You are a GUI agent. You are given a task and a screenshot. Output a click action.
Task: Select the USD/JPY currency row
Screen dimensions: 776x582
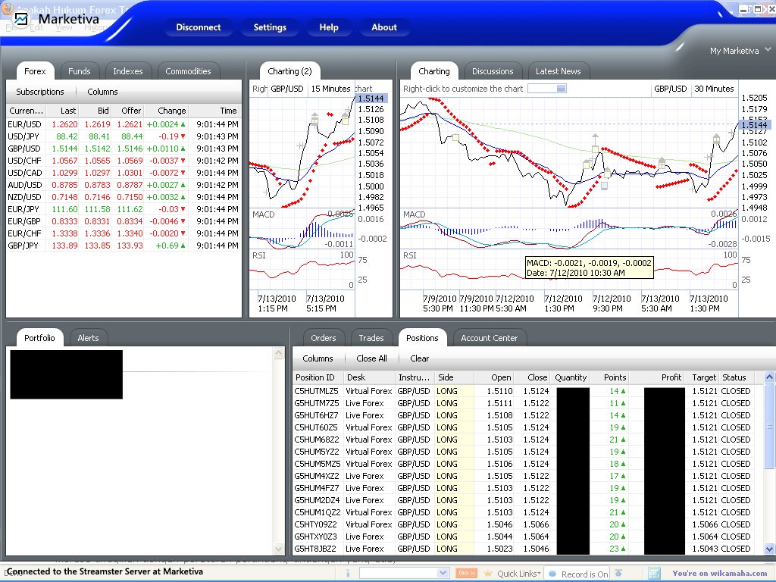coord(123,136)
